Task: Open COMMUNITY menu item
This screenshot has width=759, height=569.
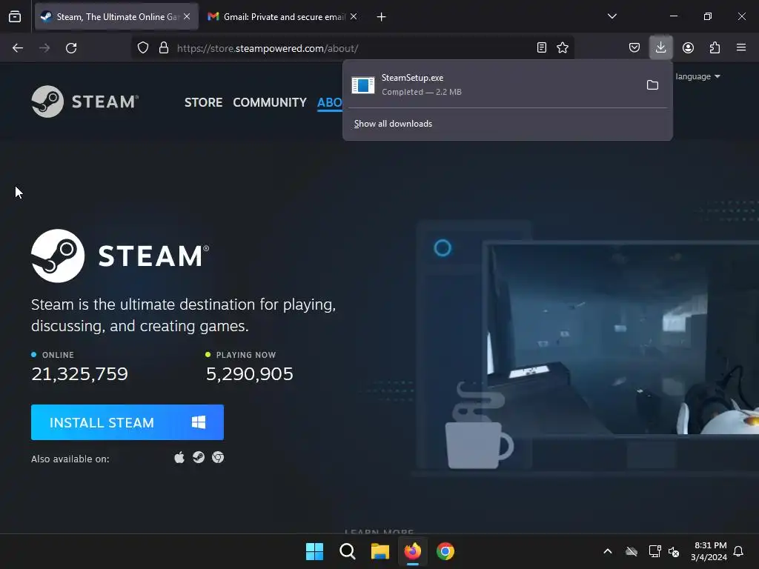Action: point(270,102)
